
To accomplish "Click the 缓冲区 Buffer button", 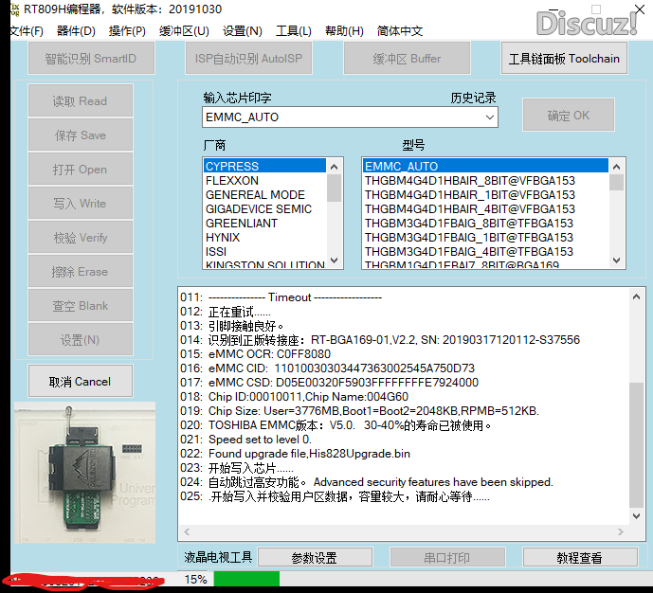I will pyautogui.click(x=407, y=59).
